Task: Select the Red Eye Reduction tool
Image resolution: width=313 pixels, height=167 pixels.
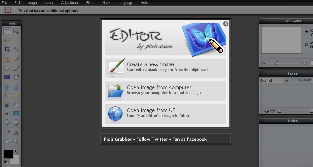Action: point(7,114)
